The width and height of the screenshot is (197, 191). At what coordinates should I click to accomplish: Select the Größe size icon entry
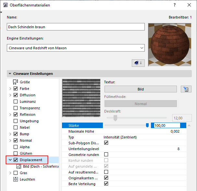tap(16, 82)
